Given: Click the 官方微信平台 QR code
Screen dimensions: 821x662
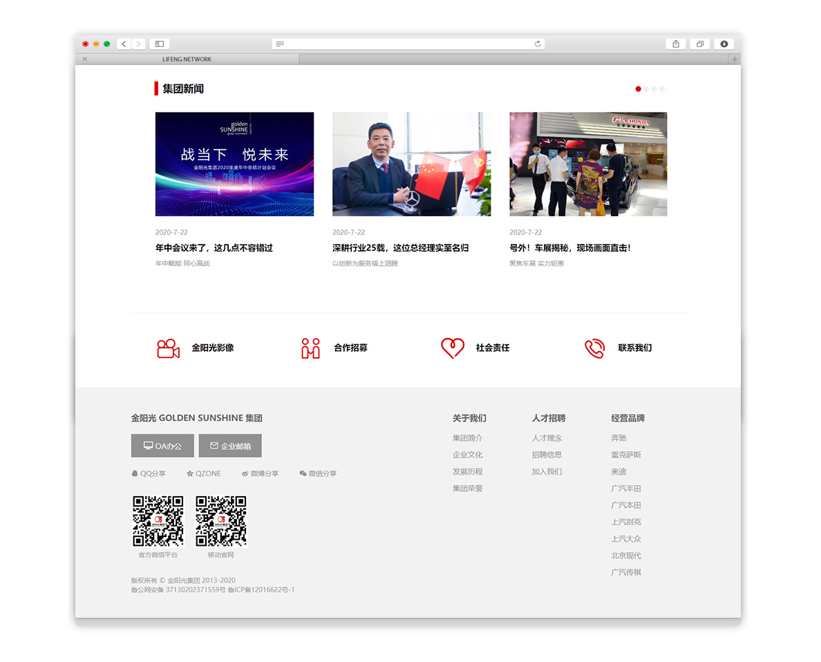Looking at the screenshot, I should (x=158, y=521).
